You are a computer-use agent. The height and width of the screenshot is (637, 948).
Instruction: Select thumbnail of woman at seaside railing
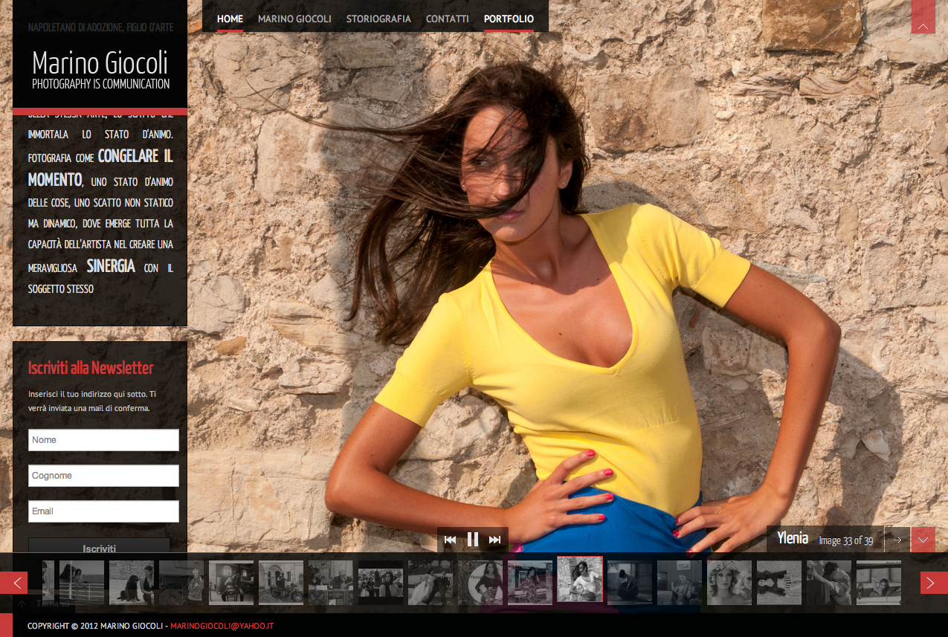82,582
